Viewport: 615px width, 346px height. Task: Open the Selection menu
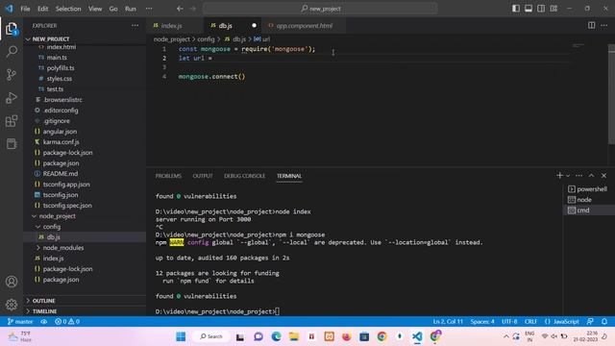coord(68,9)
